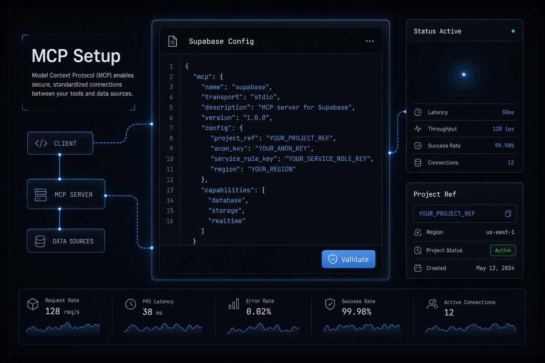Select the CLIENT node
Viewport: 545px width, 363px height.
click(60, 143)
